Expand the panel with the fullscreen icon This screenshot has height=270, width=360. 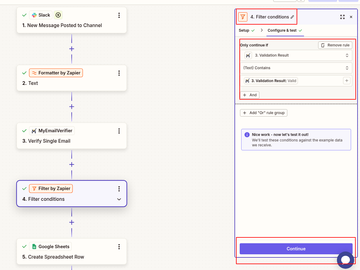[342, 17]
